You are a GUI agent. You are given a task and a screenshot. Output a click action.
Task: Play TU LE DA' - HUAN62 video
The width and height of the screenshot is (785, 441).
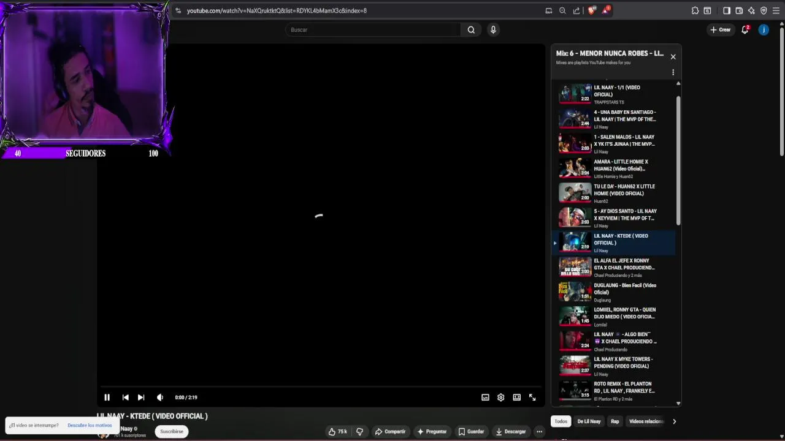[x=613, y=193]
